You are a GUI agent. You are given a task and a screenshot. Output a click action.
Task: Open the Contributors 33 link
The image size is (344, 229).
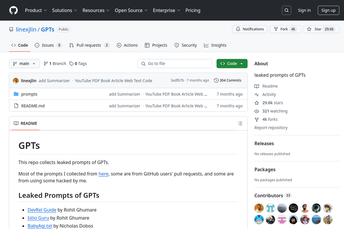click(x=273, y=195)
